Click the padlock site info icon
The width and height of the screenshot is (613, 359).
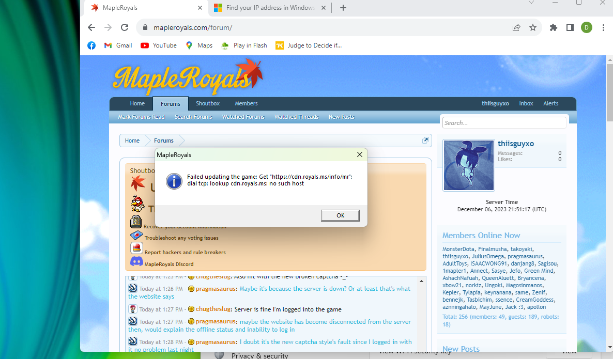pyautogui.click(x=145, y=27)
